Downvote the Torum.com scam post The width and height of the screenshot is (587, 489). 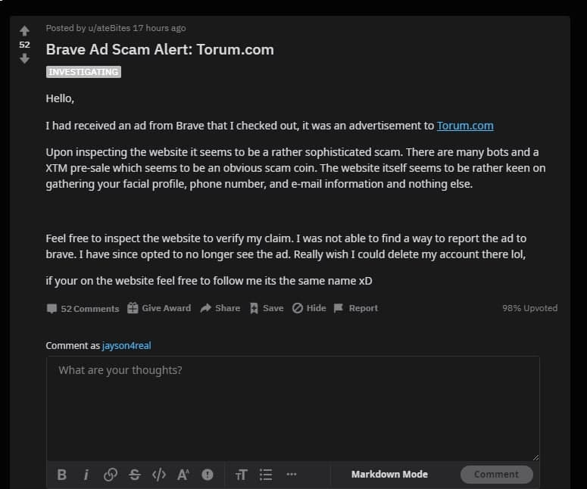click(25, 58)
